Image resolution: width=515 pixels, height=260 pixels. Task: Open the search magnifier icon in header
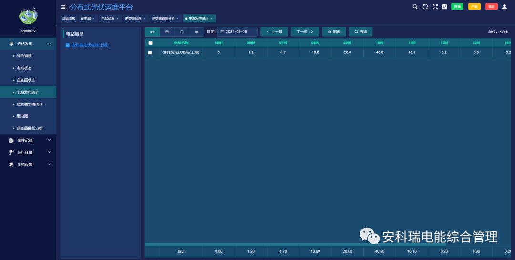click(415, 7)
